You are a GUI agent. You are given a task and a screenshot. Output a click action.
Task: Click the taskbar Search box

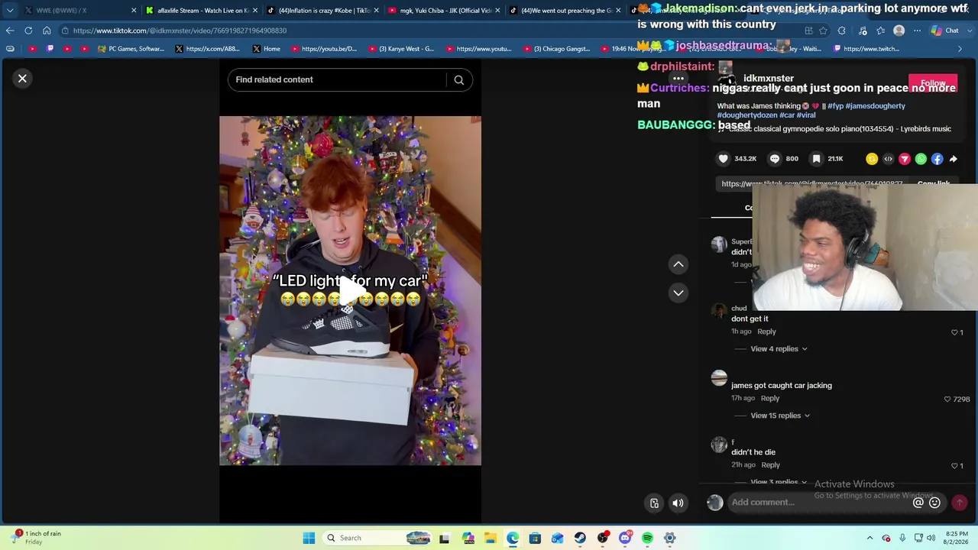click(379, 538)
